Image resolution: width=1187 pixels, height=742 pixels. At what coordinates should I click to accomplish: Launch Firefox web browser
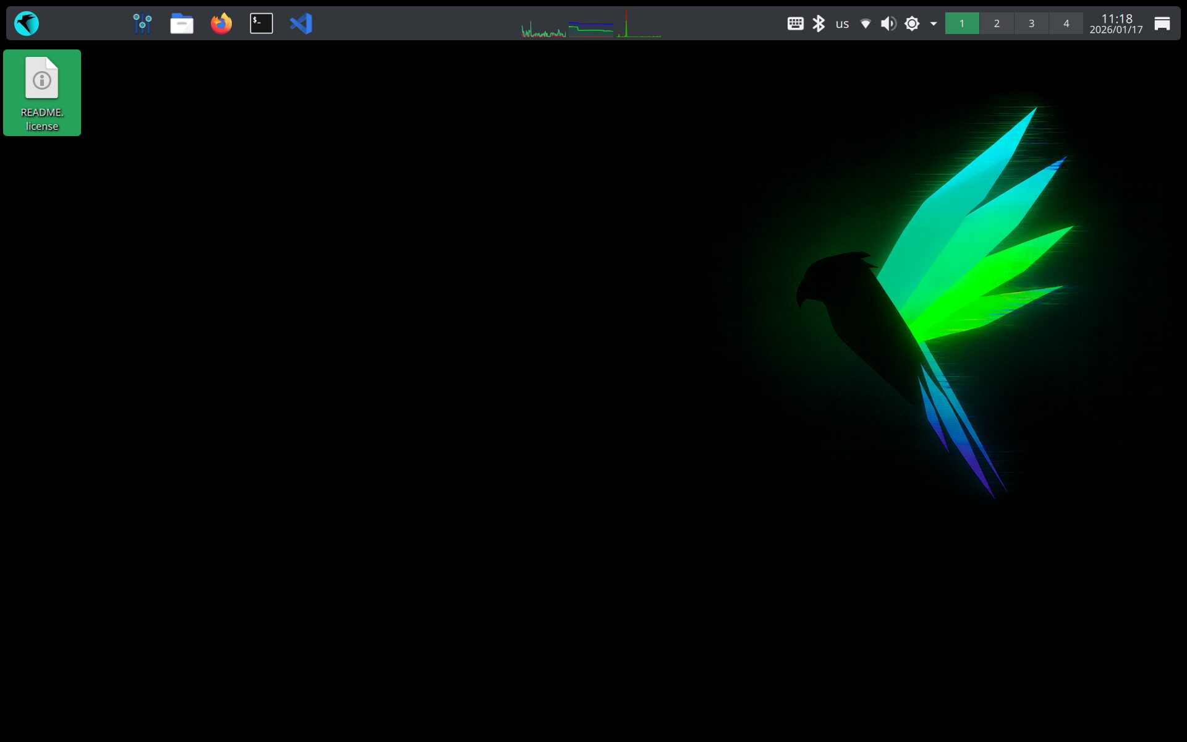point(221,23)
